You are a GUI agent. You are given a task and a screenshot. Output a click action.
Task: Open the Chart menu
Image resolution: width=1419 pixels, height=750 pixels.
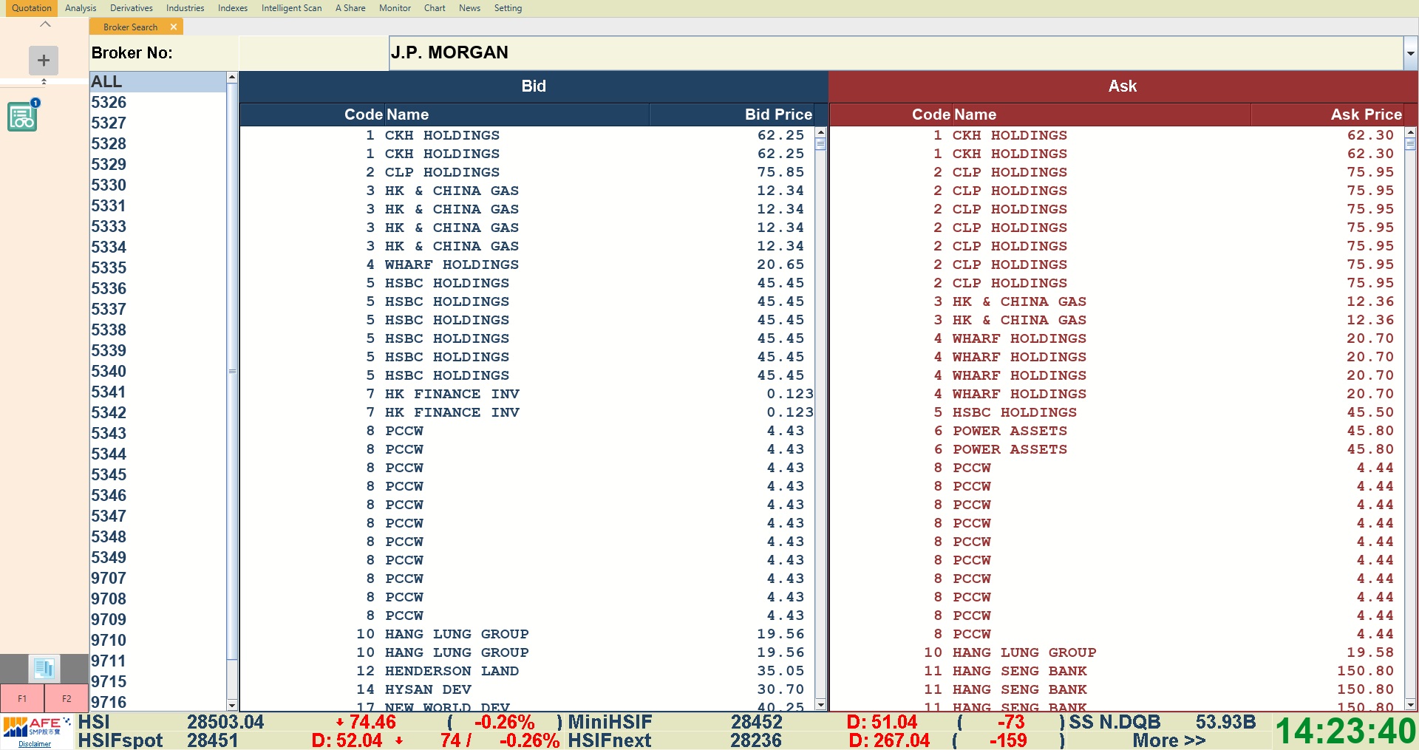pos(435,8)
